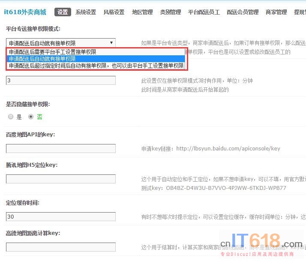The height and width of the screenshot is (261, 306).
Task: Select the 是 radio button
Action: (x=11, y=117)
